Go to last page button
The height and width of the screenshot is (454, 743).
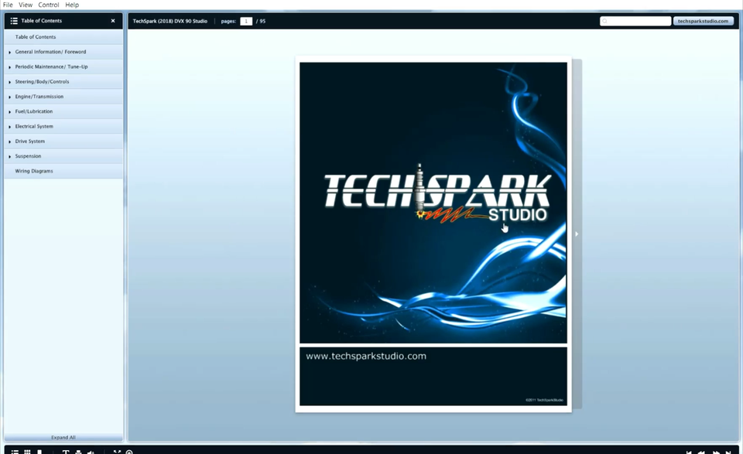pyautogui.click(x=728, y=452)
